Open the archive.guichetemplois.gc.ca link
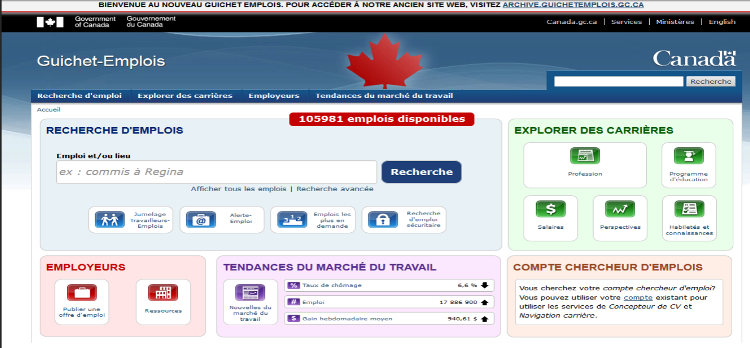750x348 pixels. [x=573, y=5]
